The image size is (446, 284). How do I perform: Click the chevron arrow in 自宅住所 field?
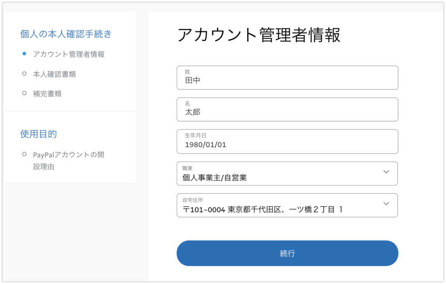tap(386, 203)
